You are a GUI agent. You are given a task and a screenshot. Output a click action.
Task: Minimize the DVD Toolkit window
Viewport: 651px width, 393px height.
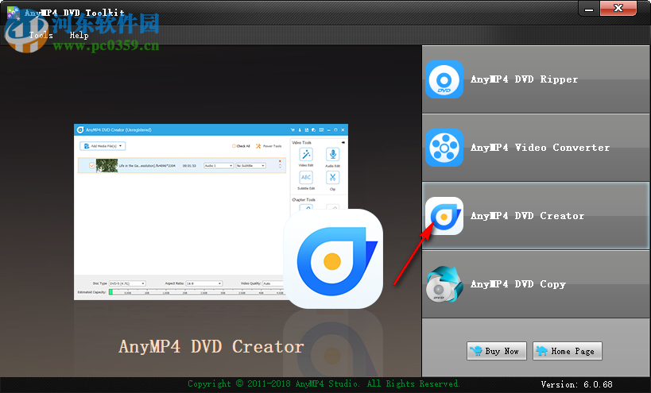pyautogui.click(x=589, y=9)
